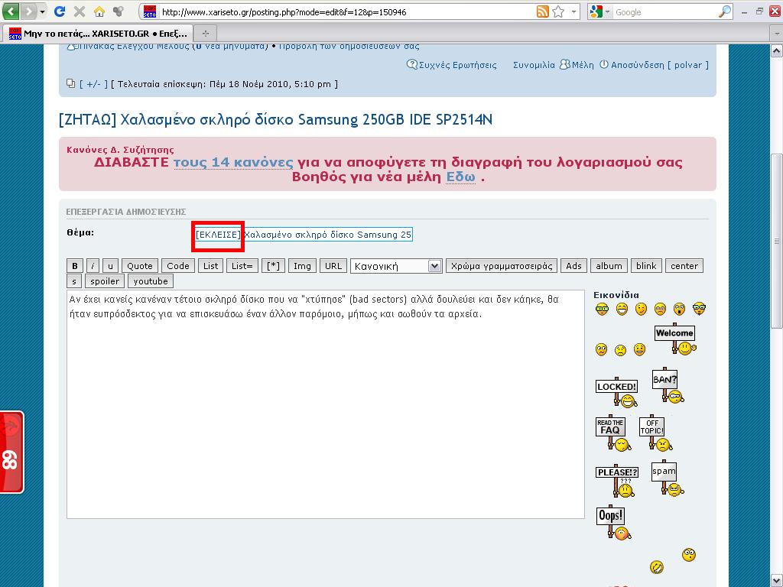Click the browser Forward arrow
This screenshot has width=783, height=587.
[x=29, y=11]
